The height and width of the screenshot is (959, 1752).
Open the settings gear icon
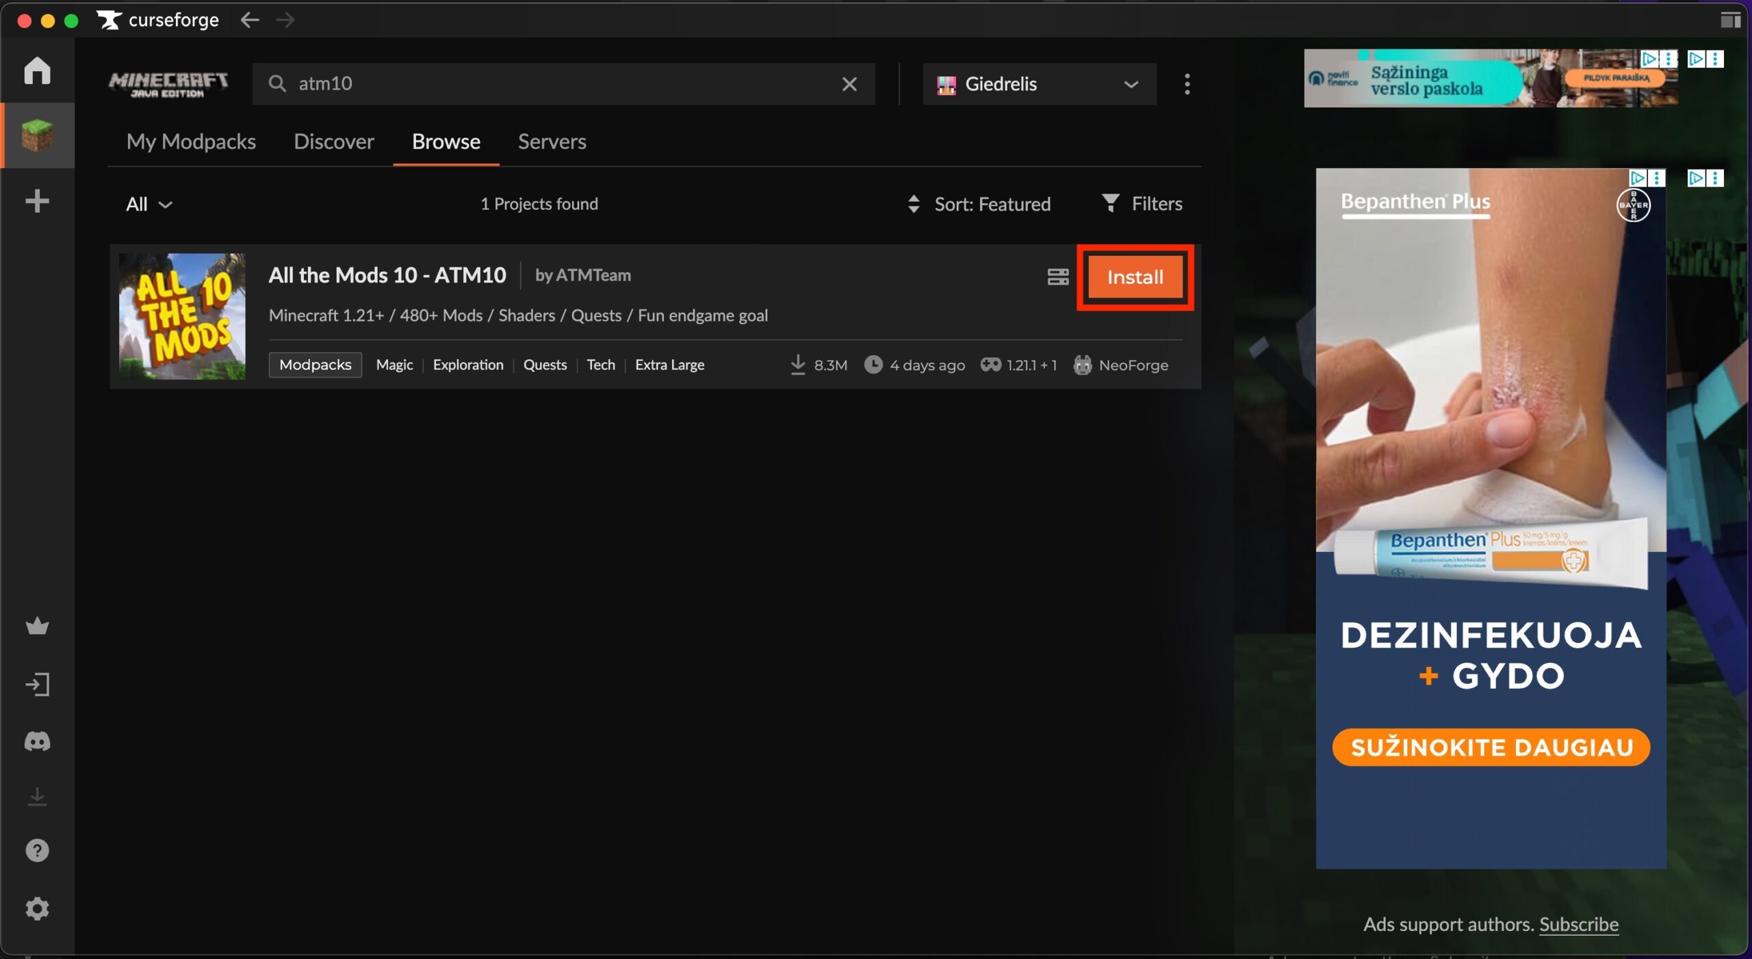37,908
